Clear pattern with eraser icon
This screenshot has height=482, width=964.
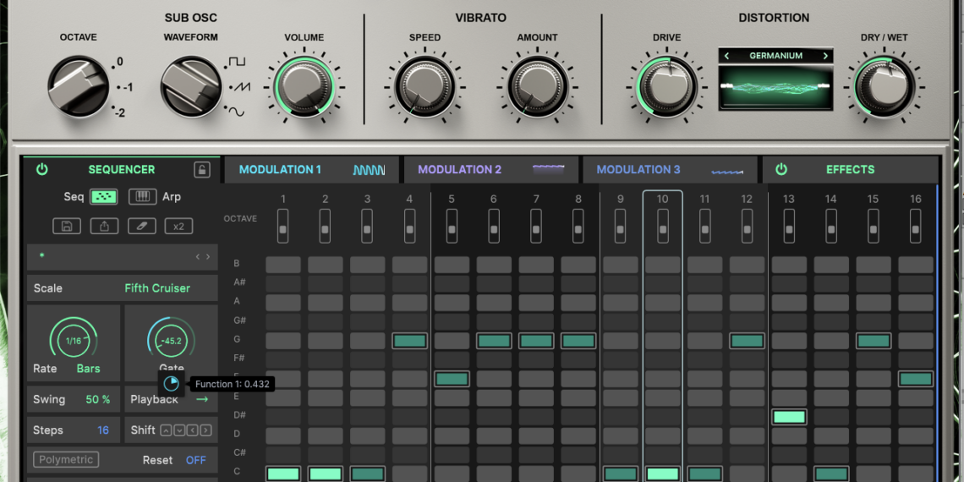pos(141,226)
